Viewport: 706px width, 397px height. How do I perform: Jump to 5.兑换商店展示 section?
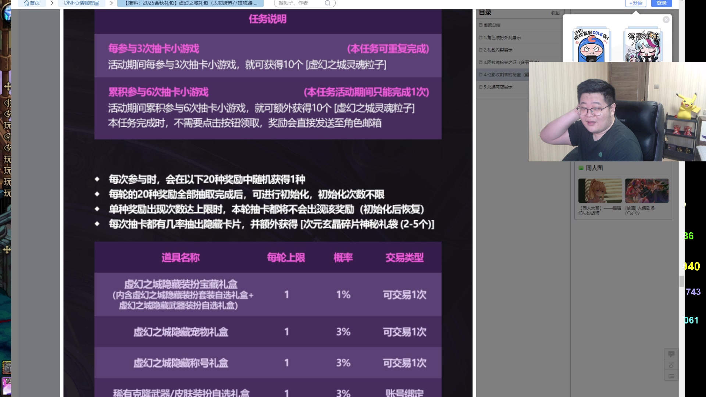[x=498, y=87]
